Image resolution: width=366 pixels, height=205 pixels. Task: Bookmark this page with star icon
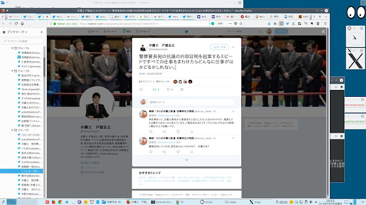pyautogui.click(x=241, y=23)
